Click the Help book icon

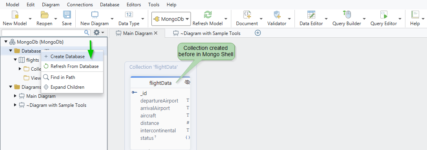[415, 15]
